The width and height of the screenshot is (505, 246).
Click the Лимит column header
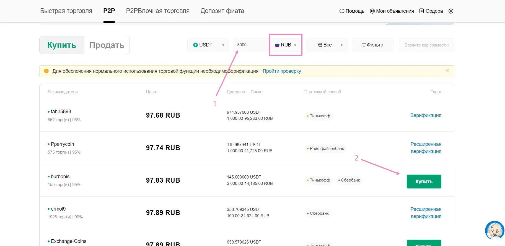click(x=257, y=92)
